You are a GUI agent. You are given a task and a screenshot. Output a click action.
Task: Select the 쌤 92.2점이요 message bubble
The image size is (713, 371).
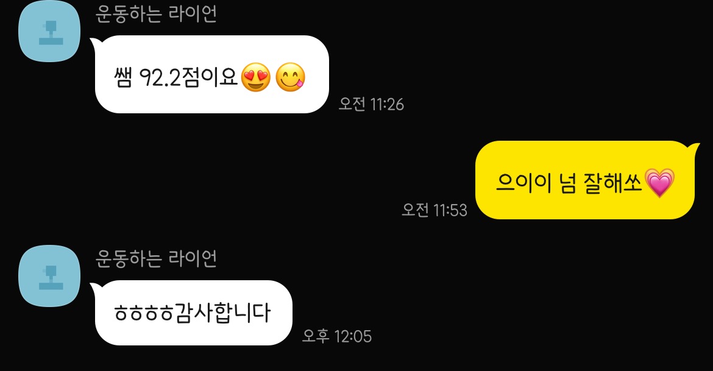pos(211,74)
